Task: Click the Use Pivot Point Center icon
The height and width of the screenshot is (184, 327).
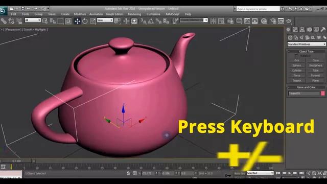Action: click(118, 21)
